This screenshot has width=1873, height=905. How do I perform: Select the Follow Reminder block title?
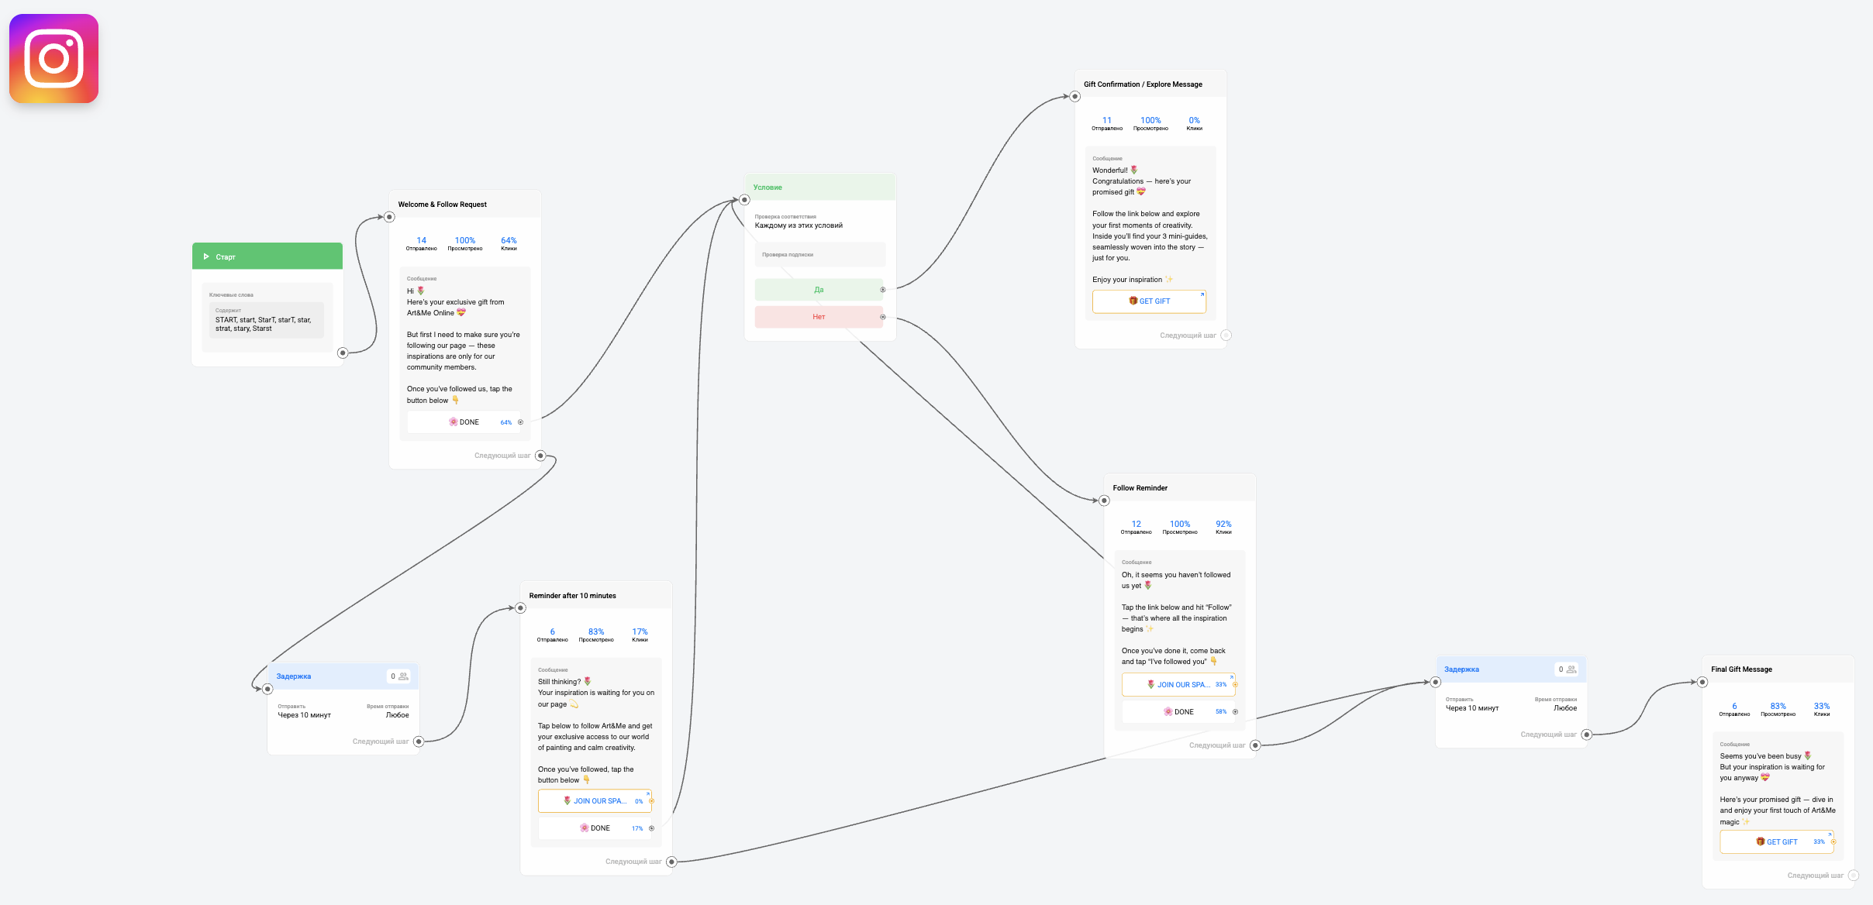1140,488
